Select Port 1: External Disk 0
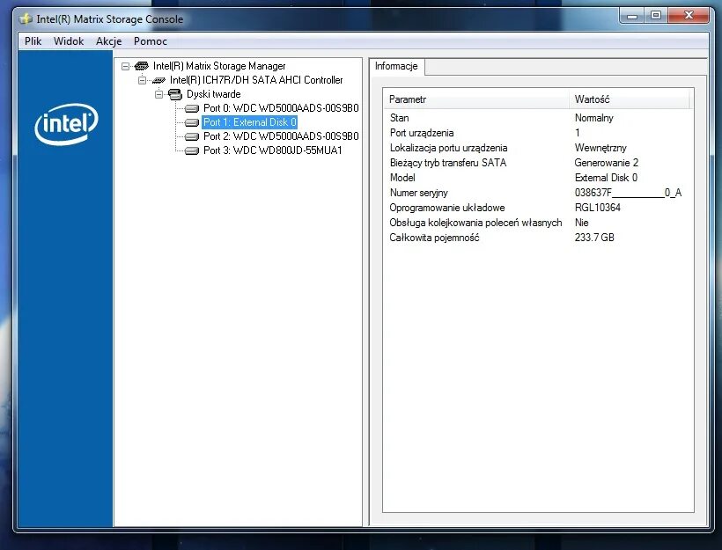Image resolution: width=722 pixels, height=550 pixels. [x=249, y=122]
